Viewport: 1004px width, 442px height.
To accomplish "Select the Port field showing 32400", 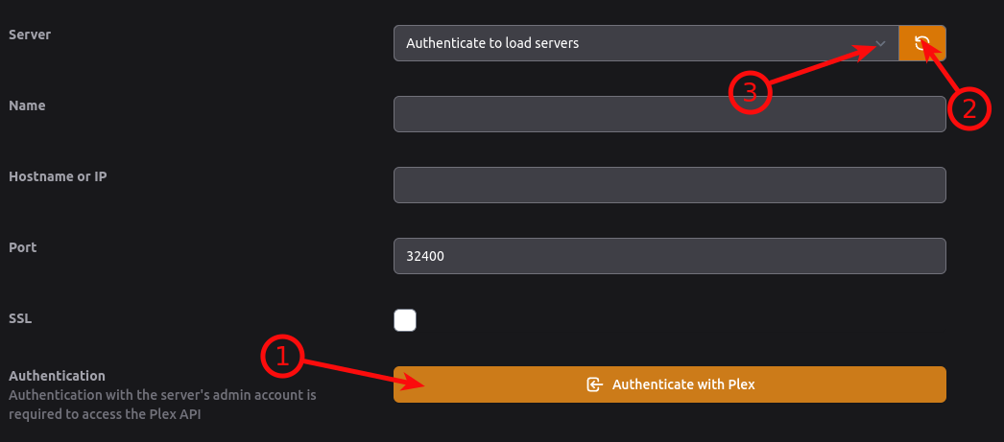I will [x=670, y=256].
